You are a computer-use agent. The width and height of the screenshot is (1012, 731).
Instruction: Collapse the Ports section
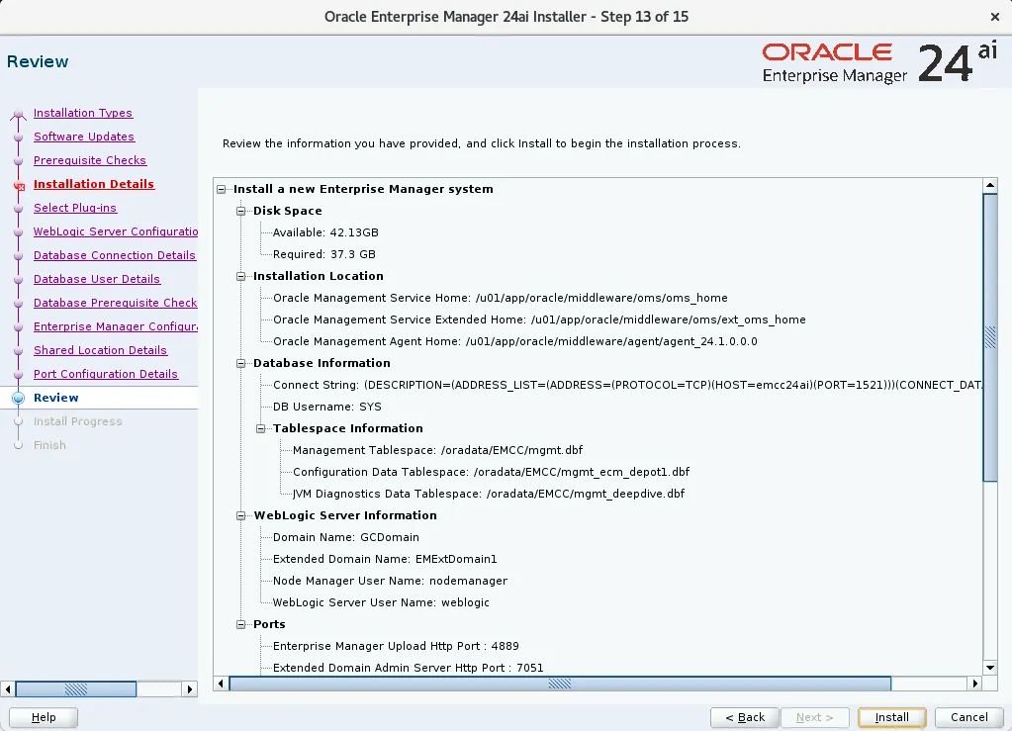coord(242,624)
